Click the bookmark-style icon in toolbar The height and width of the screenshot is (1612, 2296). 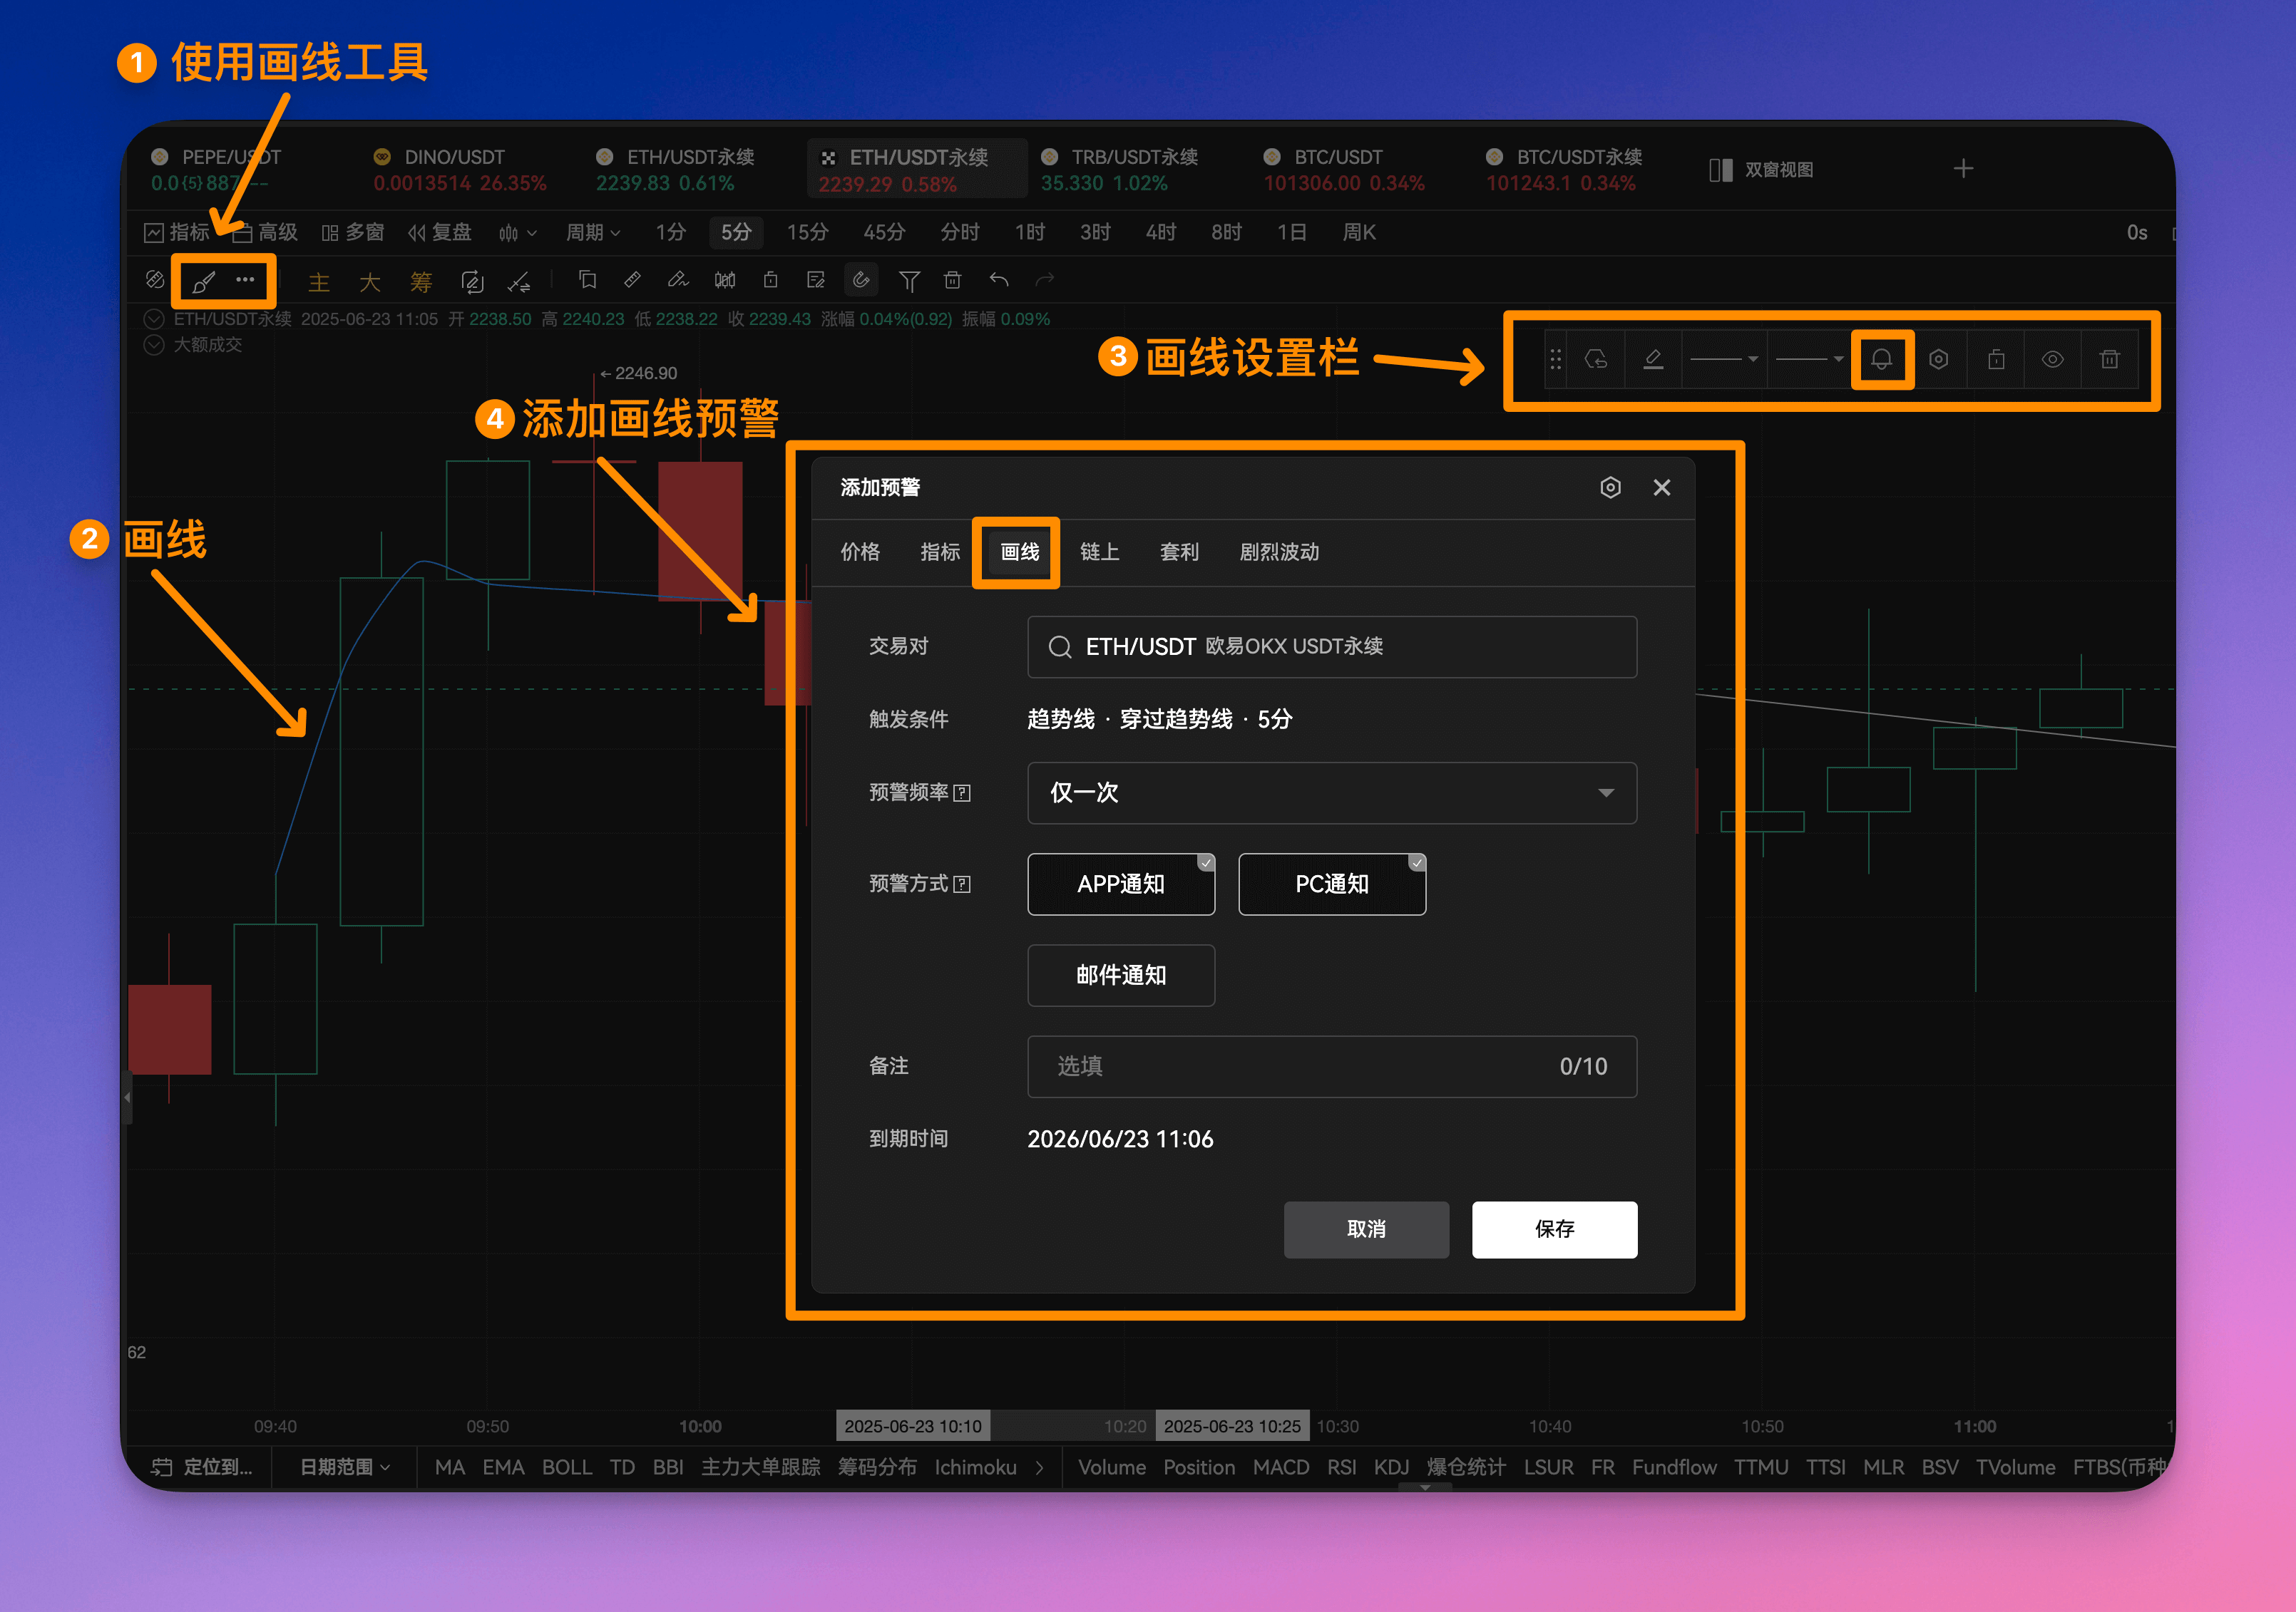[588, 280]
